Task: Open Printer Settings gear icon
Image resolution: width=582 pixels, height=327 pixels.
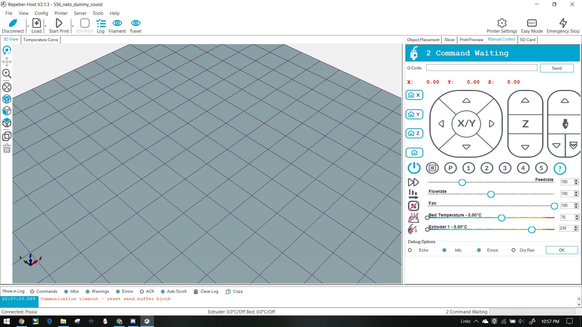Action: (502, 23)
